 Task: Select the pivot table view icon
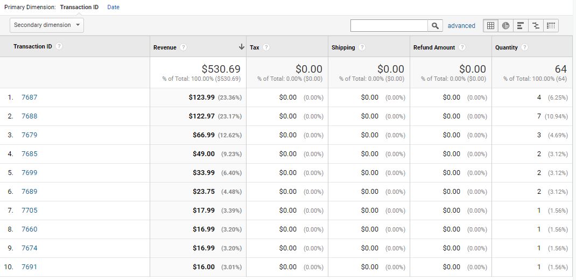[551, 26]
